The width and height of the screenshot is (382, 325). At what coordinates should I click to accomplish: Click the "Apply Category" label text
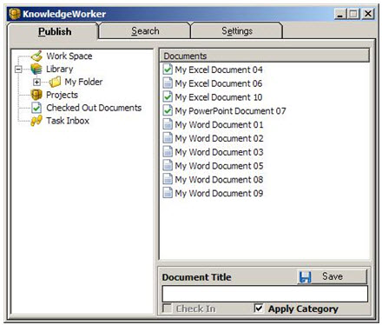click(x=303, y=308)
